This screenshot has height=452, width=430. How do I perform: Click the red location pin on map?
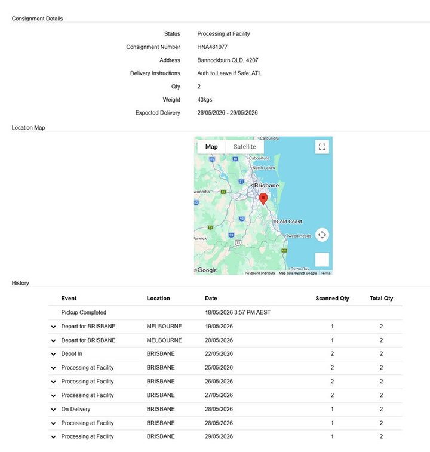(263, 199)
